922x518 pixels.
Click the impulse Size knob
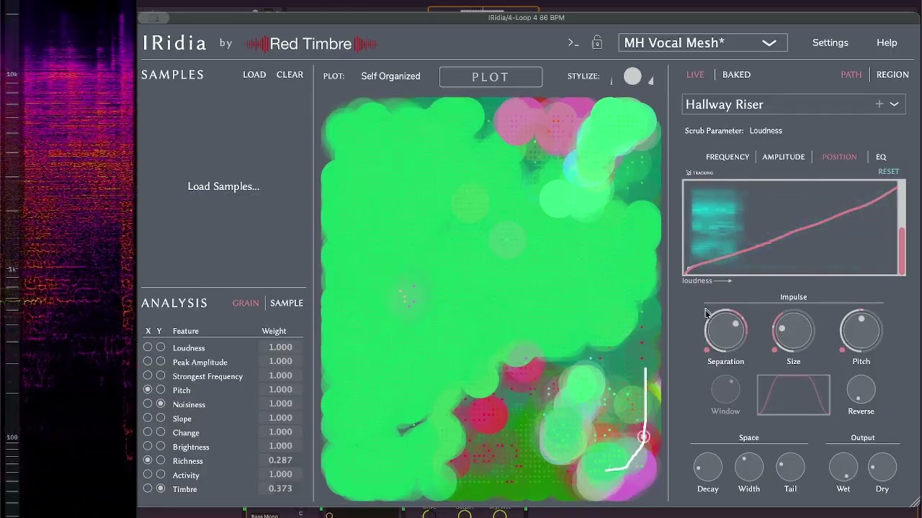(793, 331)
